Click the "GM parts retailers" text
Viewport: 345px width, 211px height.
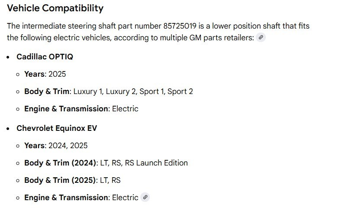221,38
